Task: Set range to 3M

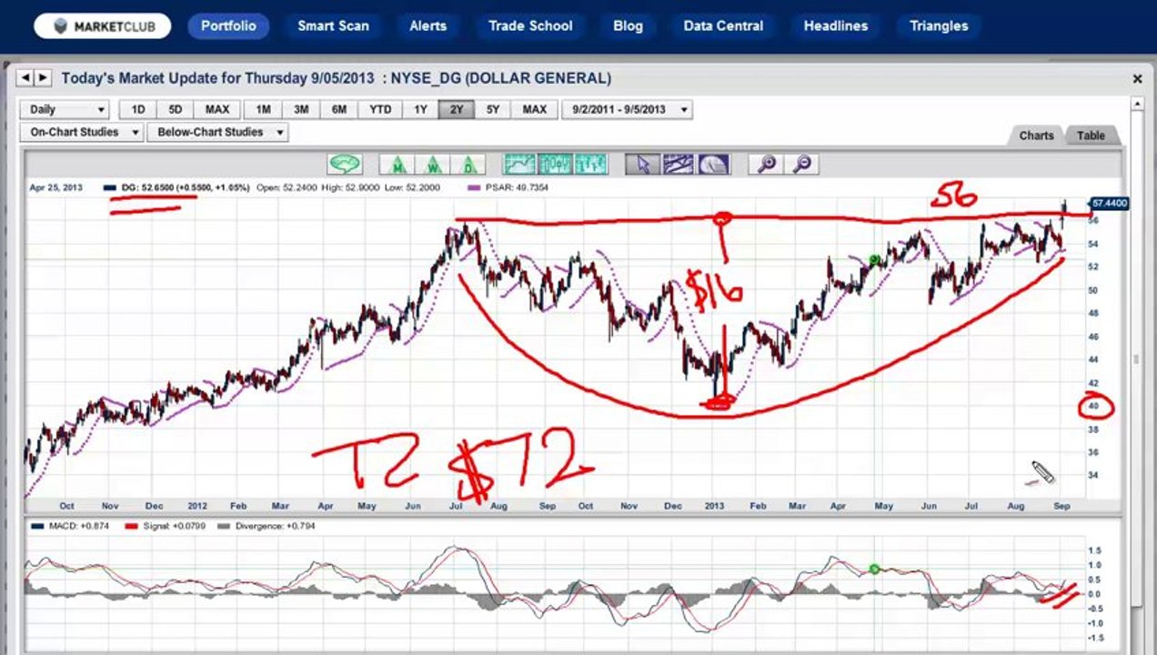Action: pyautogui.click(x=300, y=109)
